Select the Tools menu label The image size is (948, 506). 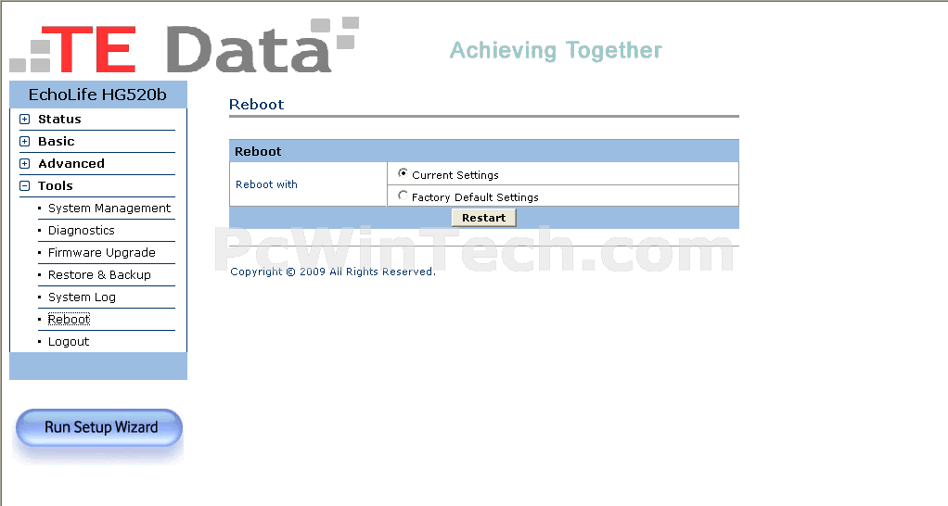click(56, 186)
